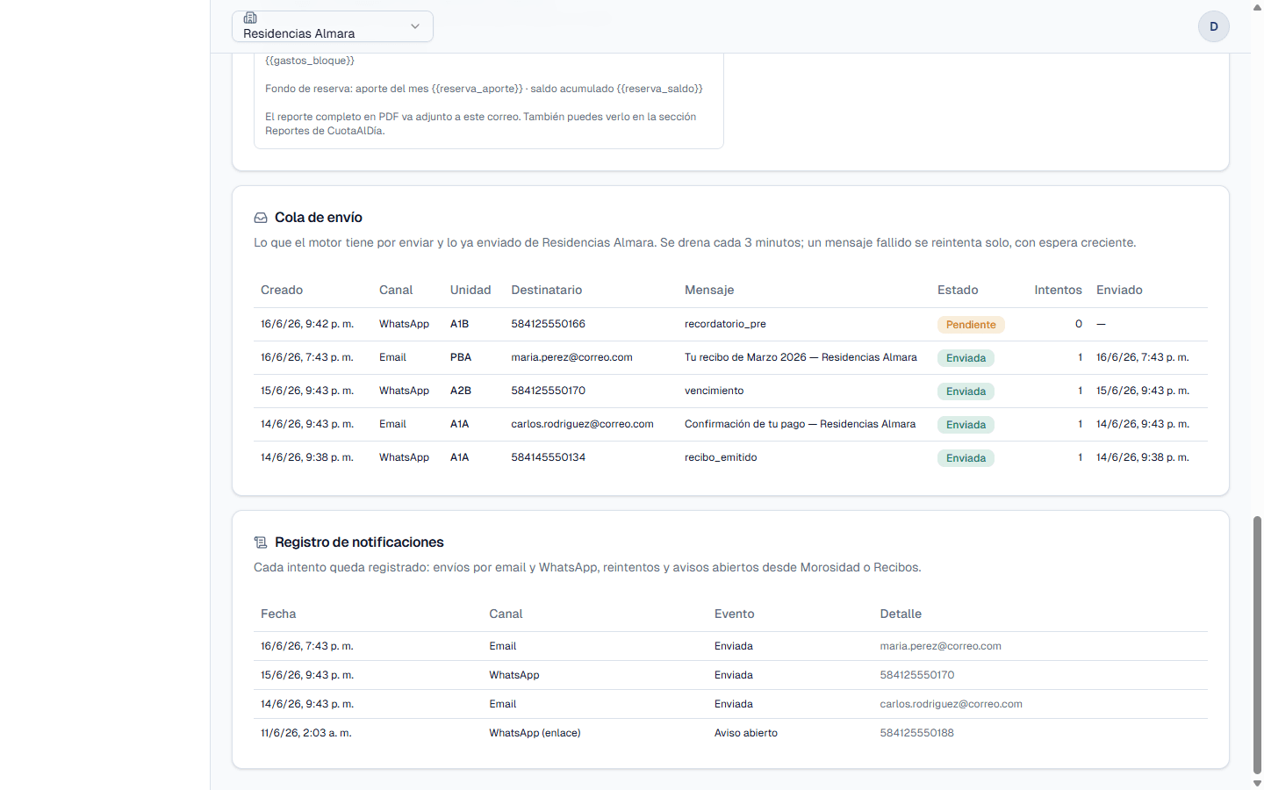Select the Creado column header
The image size is (1264, 790).
282,290
